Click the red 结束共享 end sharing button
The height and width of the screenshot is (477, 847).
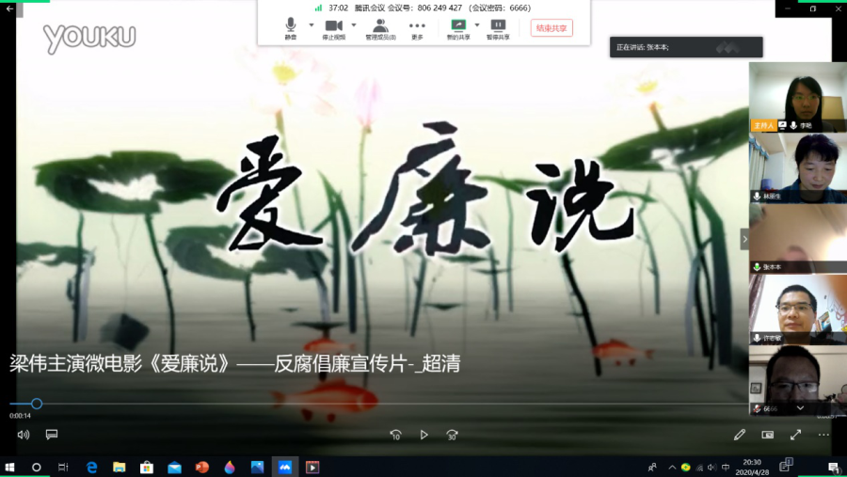(x=551, y=28)
